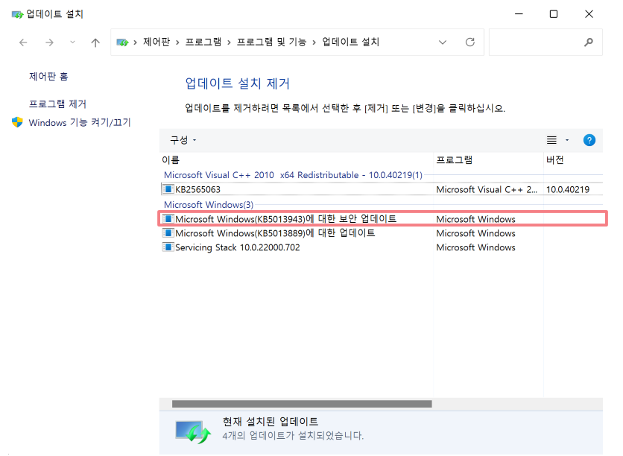
Task: Click the view layout icon
Action: pos(551,140)
